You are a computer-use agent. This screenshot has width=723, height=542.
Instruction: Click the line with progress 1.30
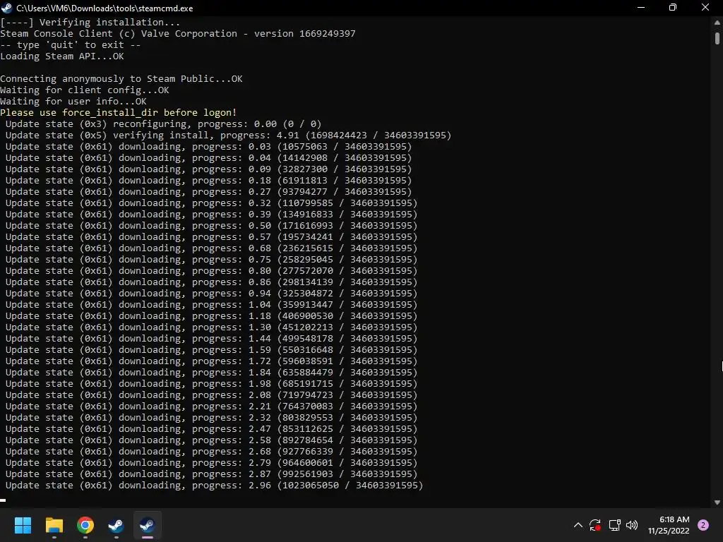point(211,327)
